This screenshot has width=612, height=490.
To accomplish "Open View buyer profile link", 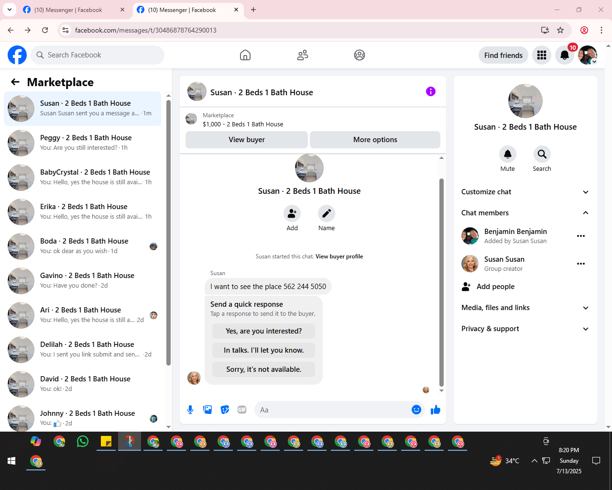I will pyautogui.click(x=339, y=256).
